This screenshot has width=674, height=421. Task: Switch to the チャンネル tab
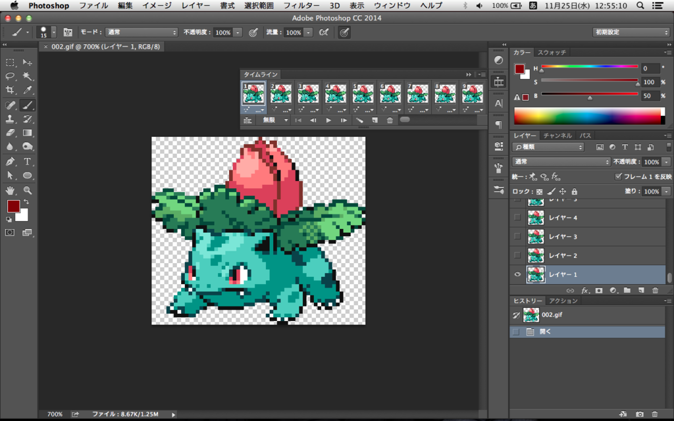click(x=557, y=136)
